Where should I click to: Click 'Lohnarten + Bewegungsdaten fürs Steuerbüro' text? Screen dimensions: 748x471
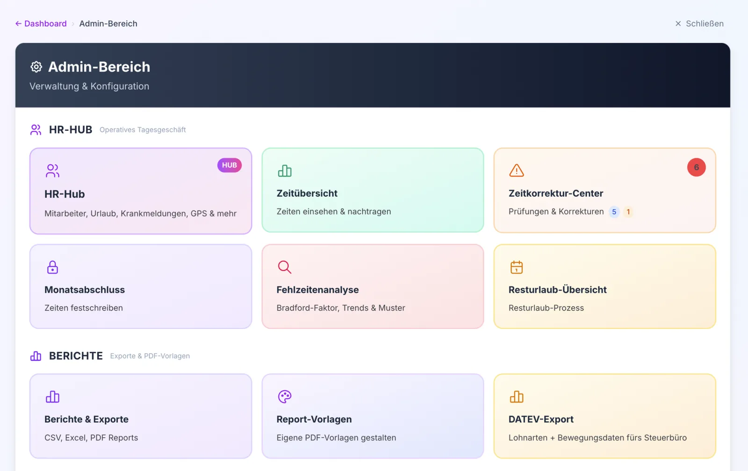(597, 438)
